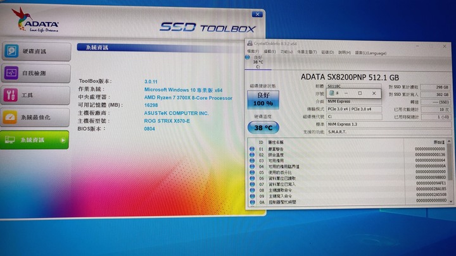Viewport: 456px width, 256px height.
Task: Select the green 系統資訊 system info button
Action: click(35, 140)
